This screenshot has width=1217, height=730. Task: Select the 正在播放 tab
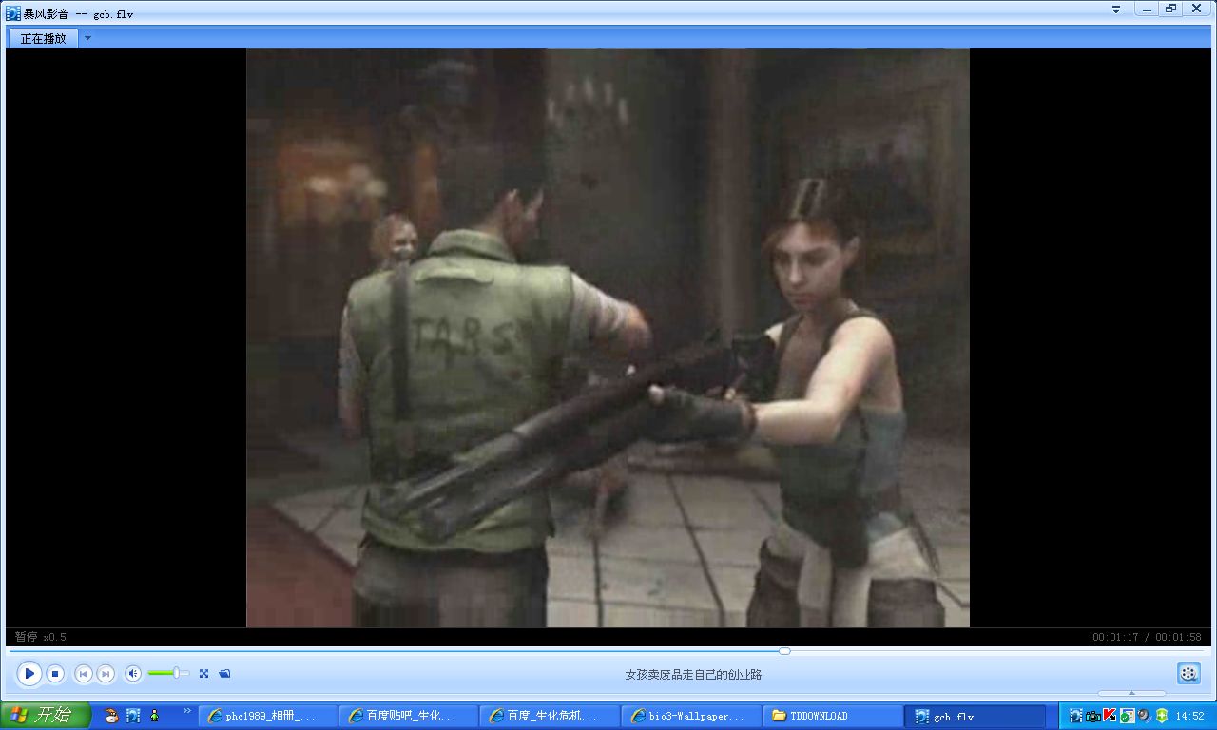44,38
